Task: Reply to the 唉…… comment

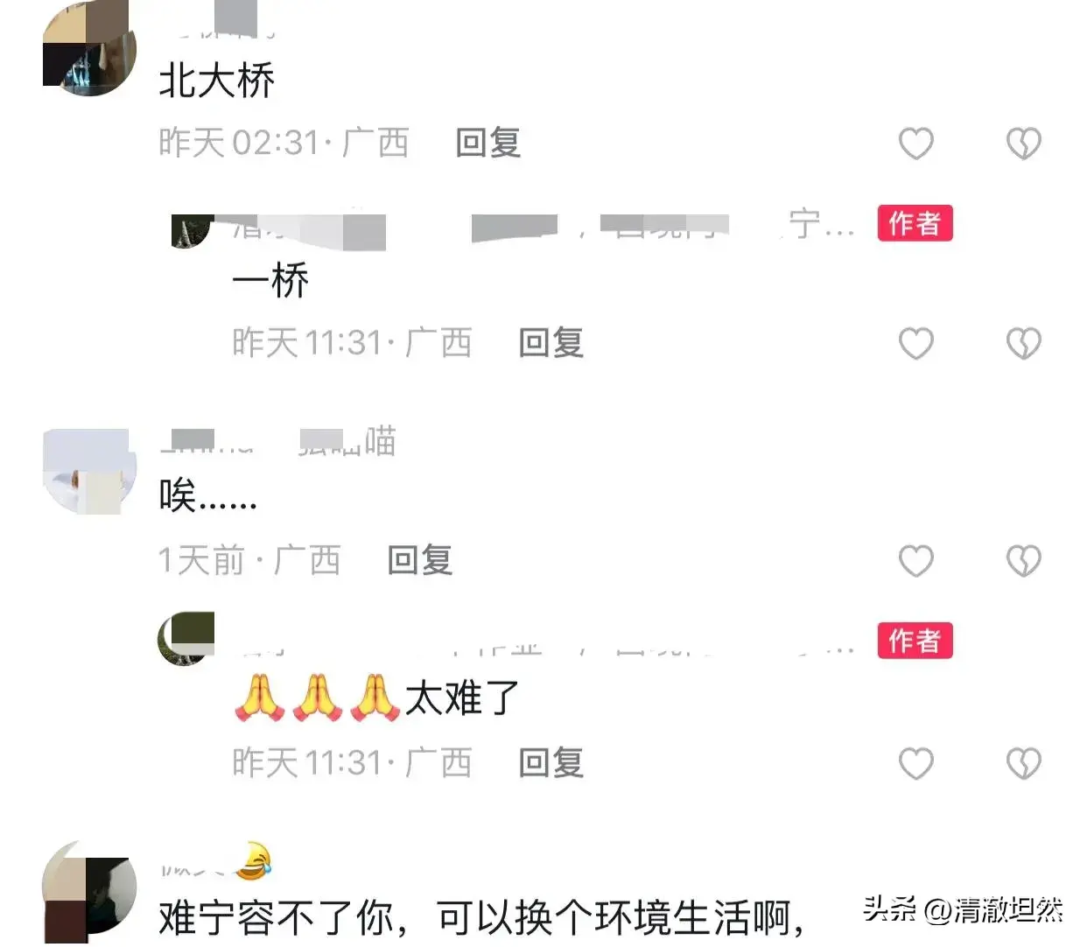Action: click(x=420, y=559)
